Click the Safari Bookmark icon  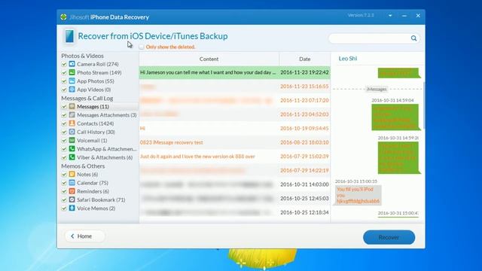click(x=72, y=199)
